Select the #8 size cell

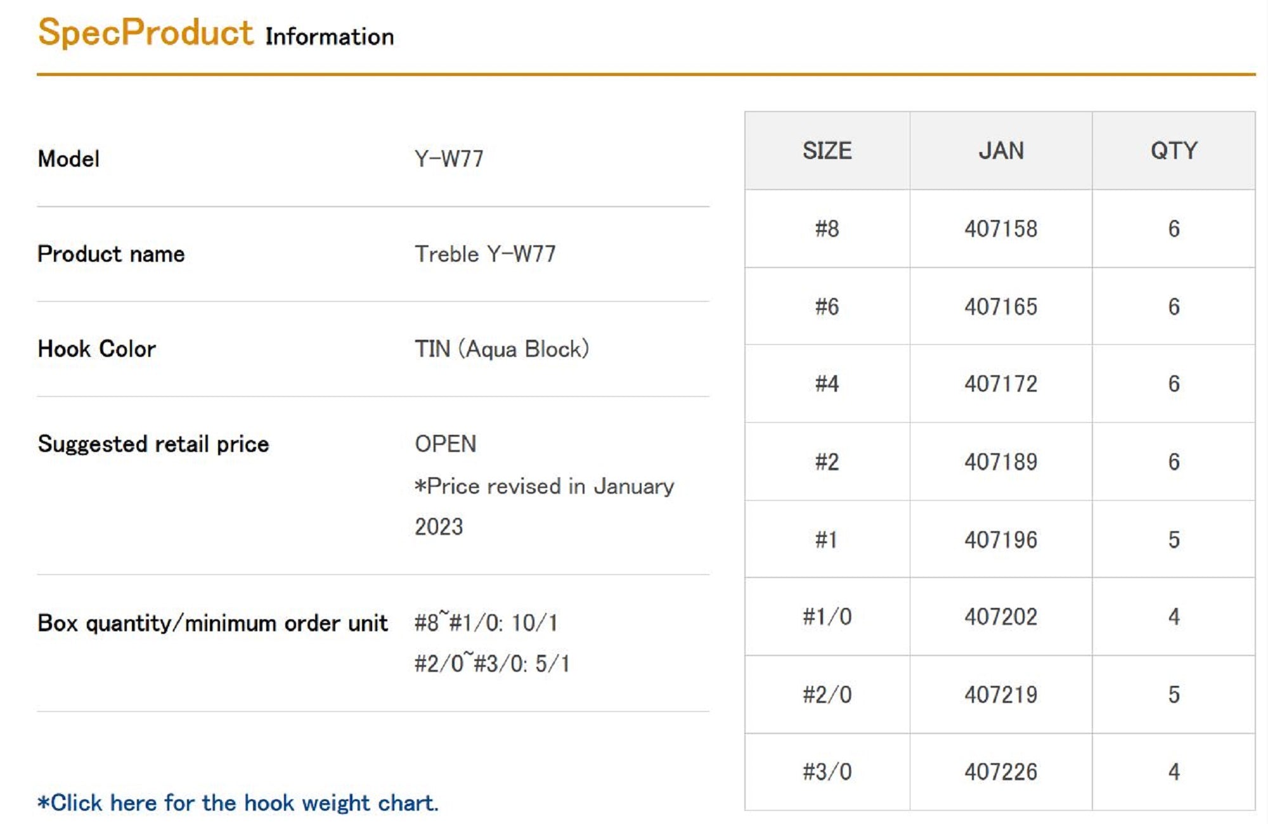[827, 229]
